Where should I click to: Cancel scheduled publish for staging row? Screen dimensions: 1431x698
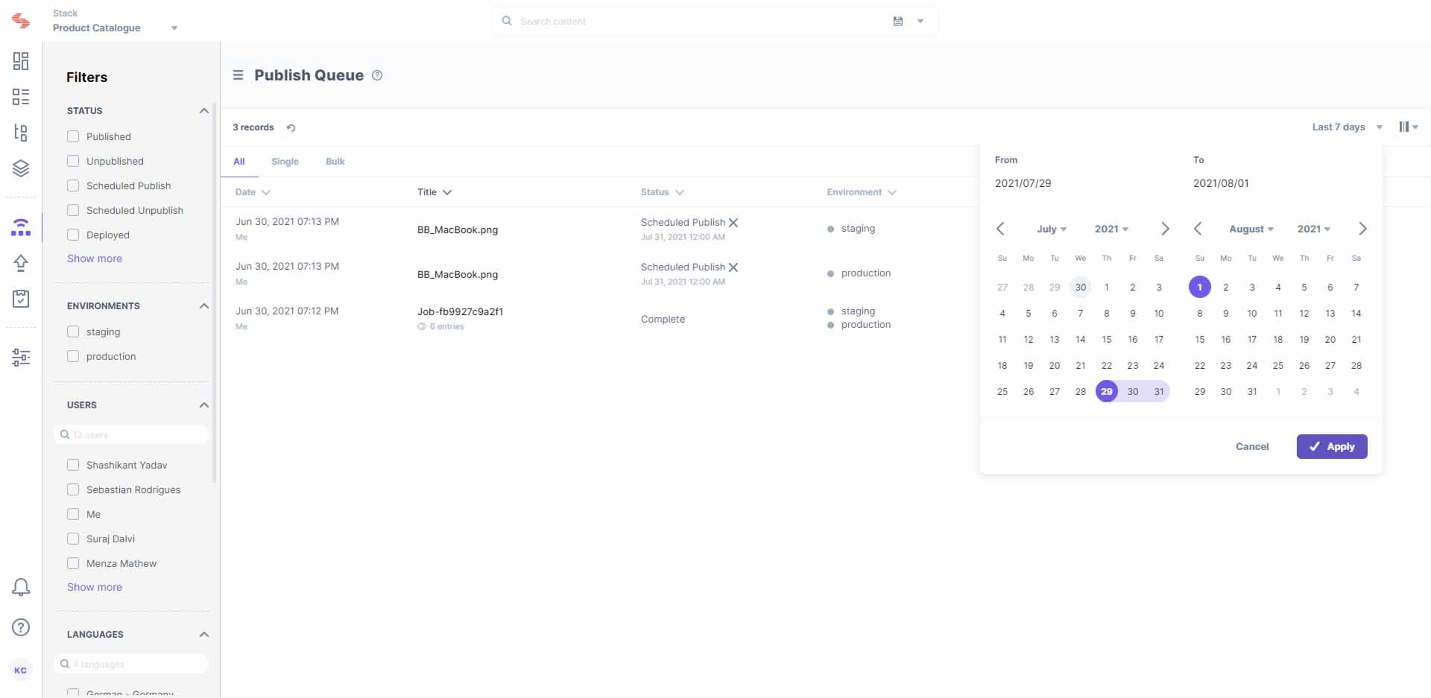click(733, 223)
